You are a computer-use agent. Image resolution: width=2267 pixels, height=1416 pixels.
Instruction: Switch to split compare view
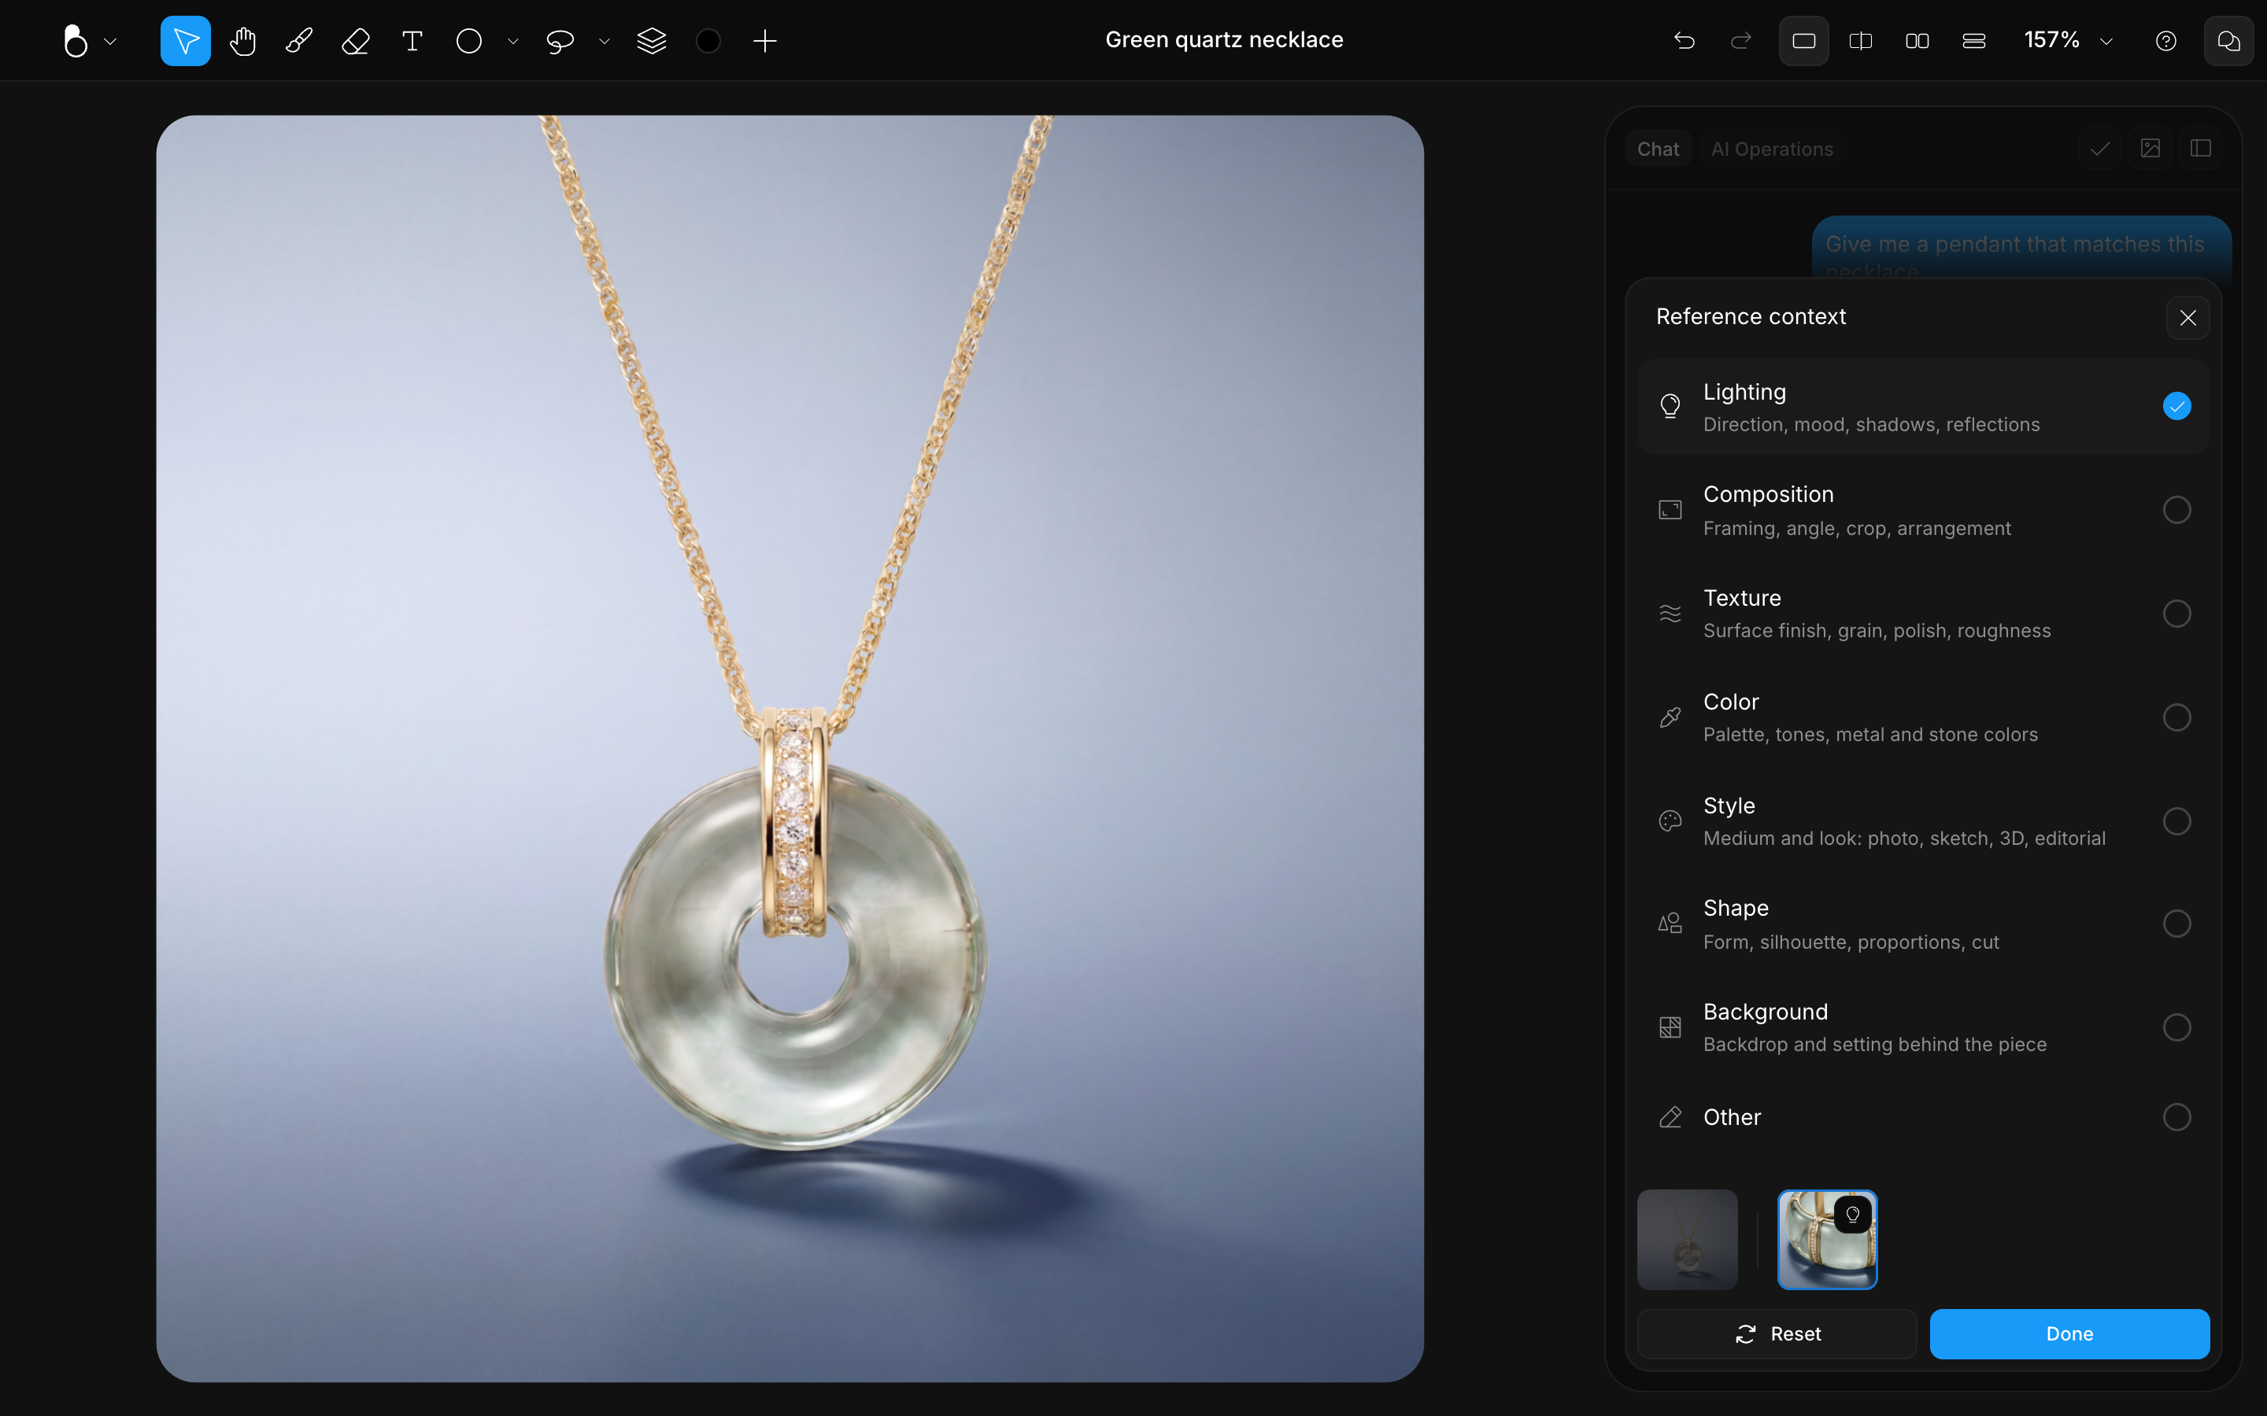pyautogui.click(x=1862, y=41)
